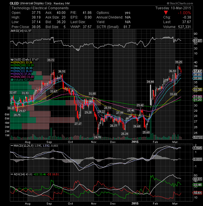Click the 32.07 price annotation

pyautogui.click(x=13, y=93)
